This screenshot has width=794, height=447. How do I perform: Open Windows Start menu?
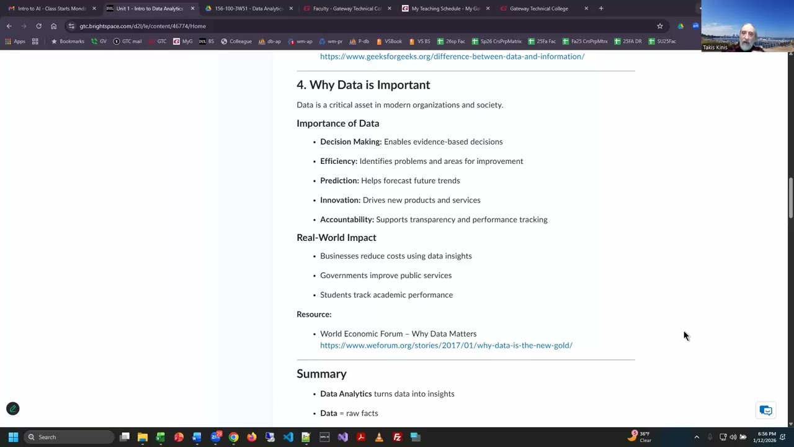pyautogui.click(x=13, y=437)
